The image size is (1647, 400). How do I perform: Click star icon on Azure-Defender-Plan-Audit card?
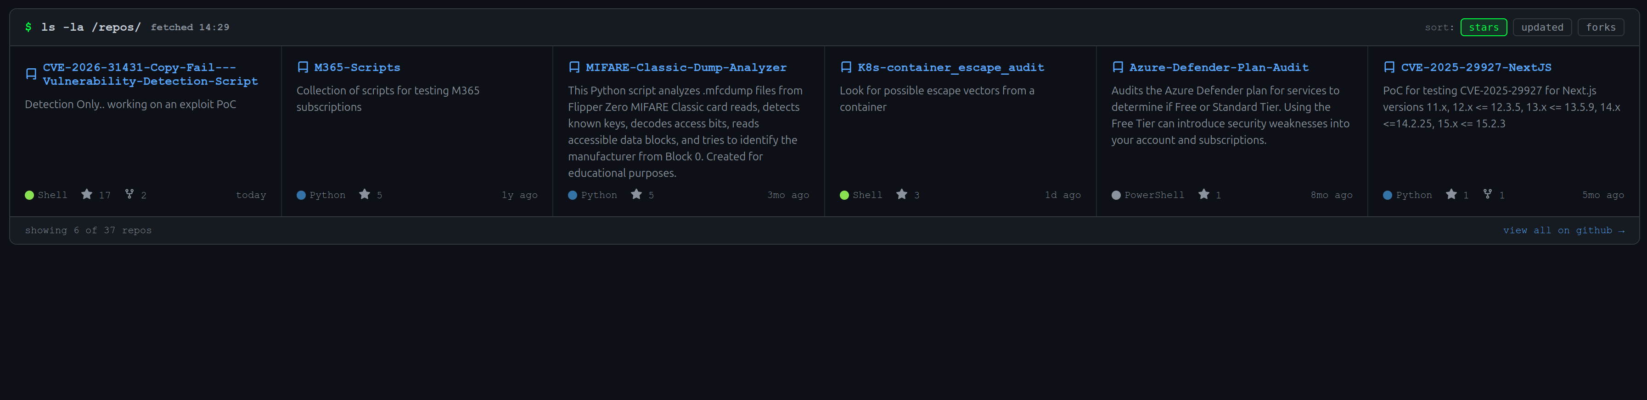(1204, 194)
